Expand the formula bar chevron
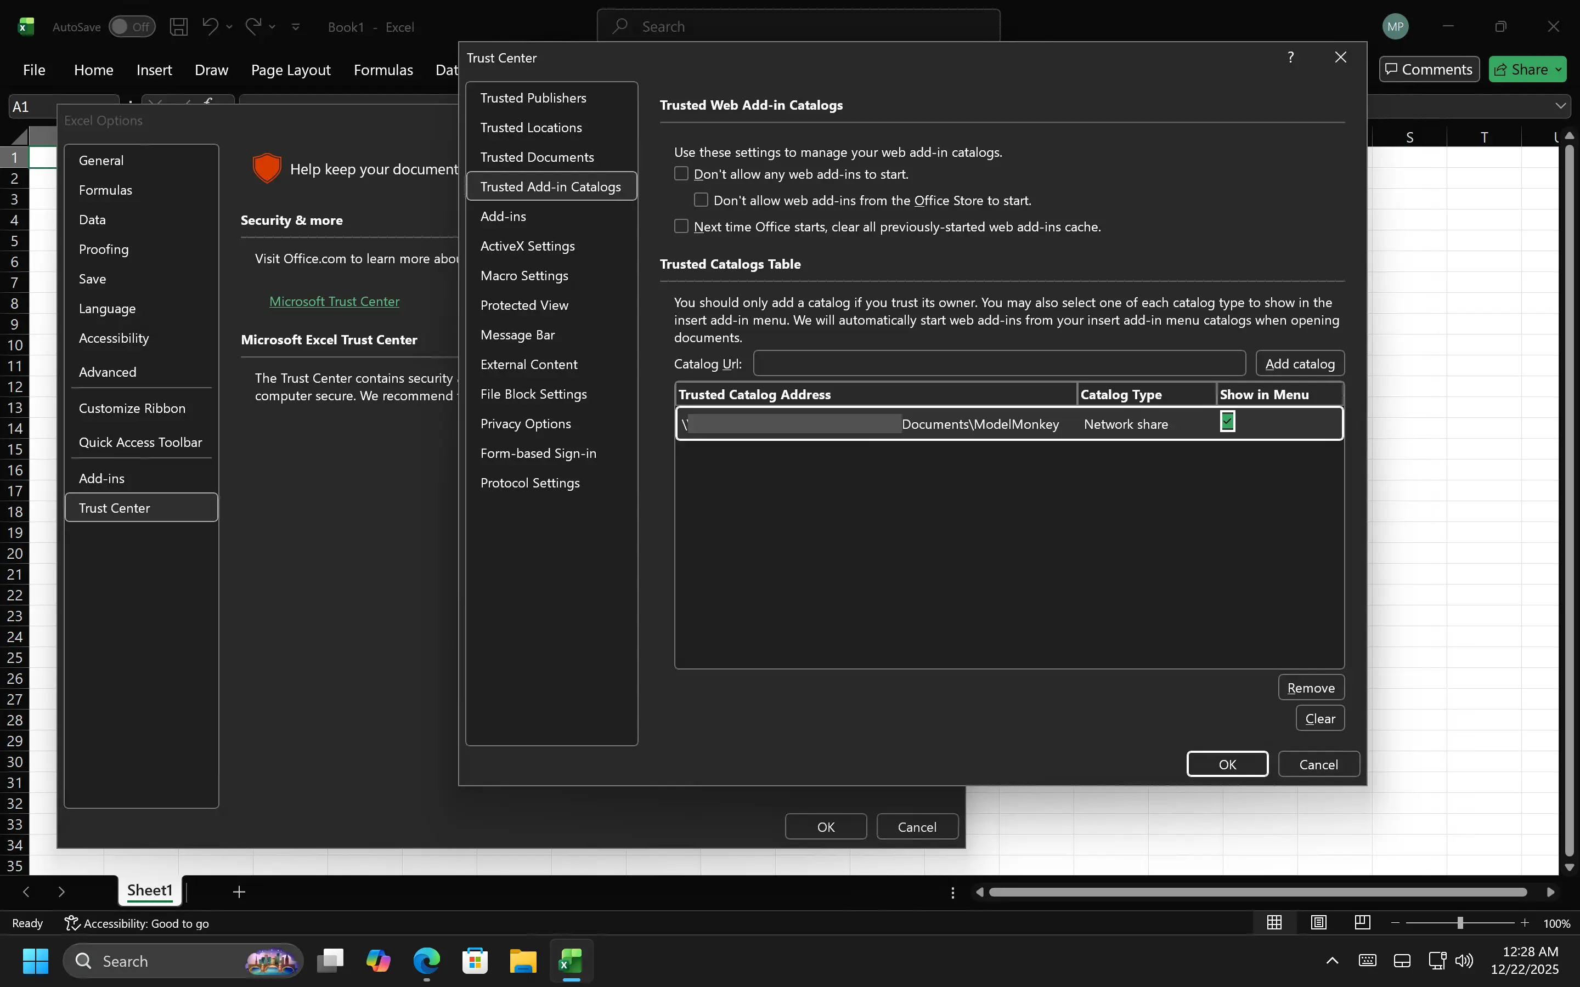 pos(1560,106)
